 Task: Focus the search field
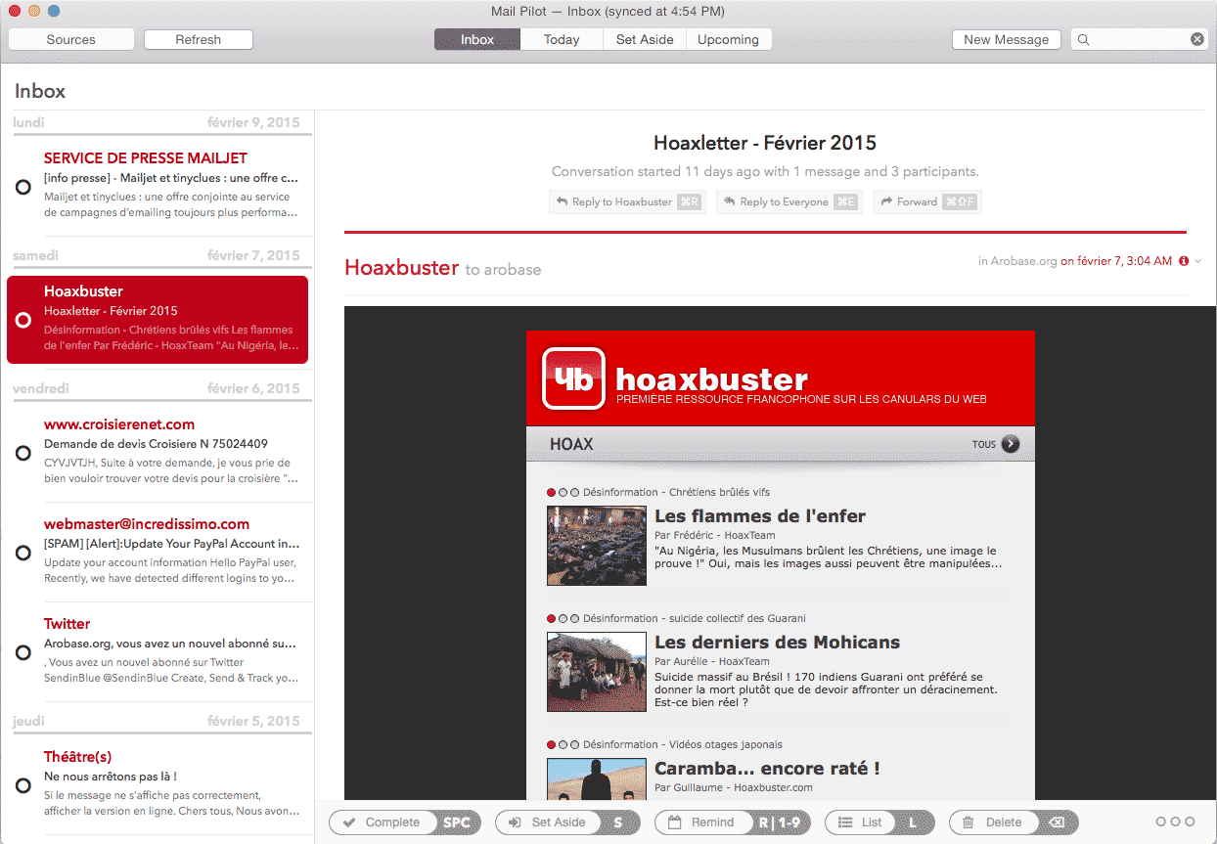(1140, 39)
